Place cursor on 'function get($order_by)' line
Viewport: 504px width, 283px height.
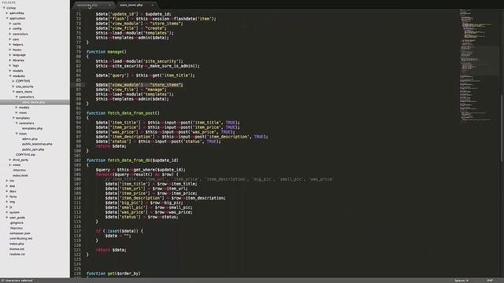(113, 274)
